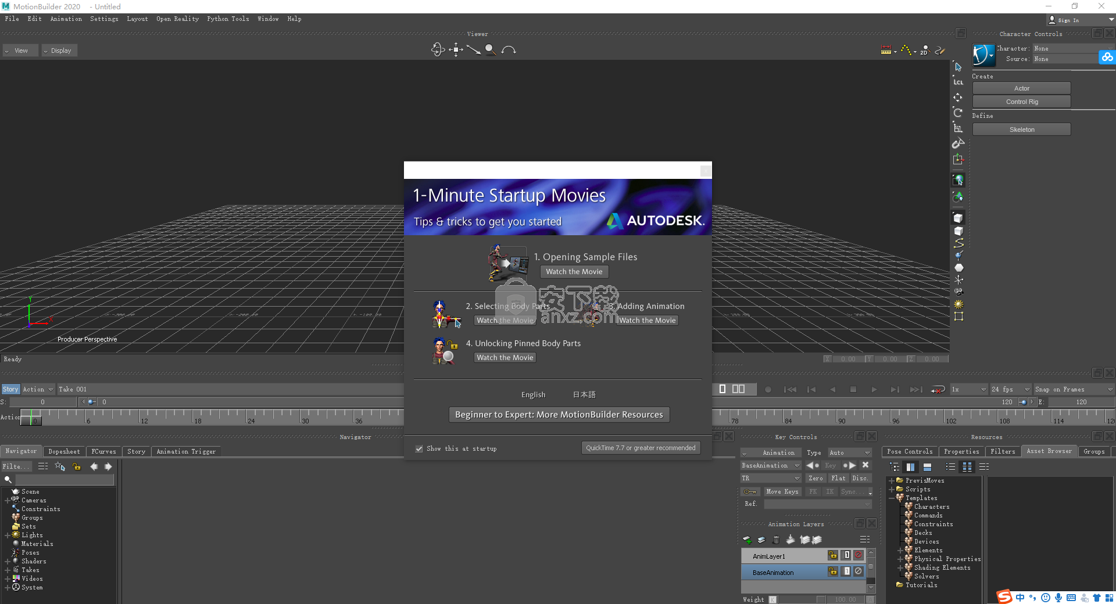
Task: Click frame 12 on the Action timeline
Action: pyautogui.click(x=140, y=417)
